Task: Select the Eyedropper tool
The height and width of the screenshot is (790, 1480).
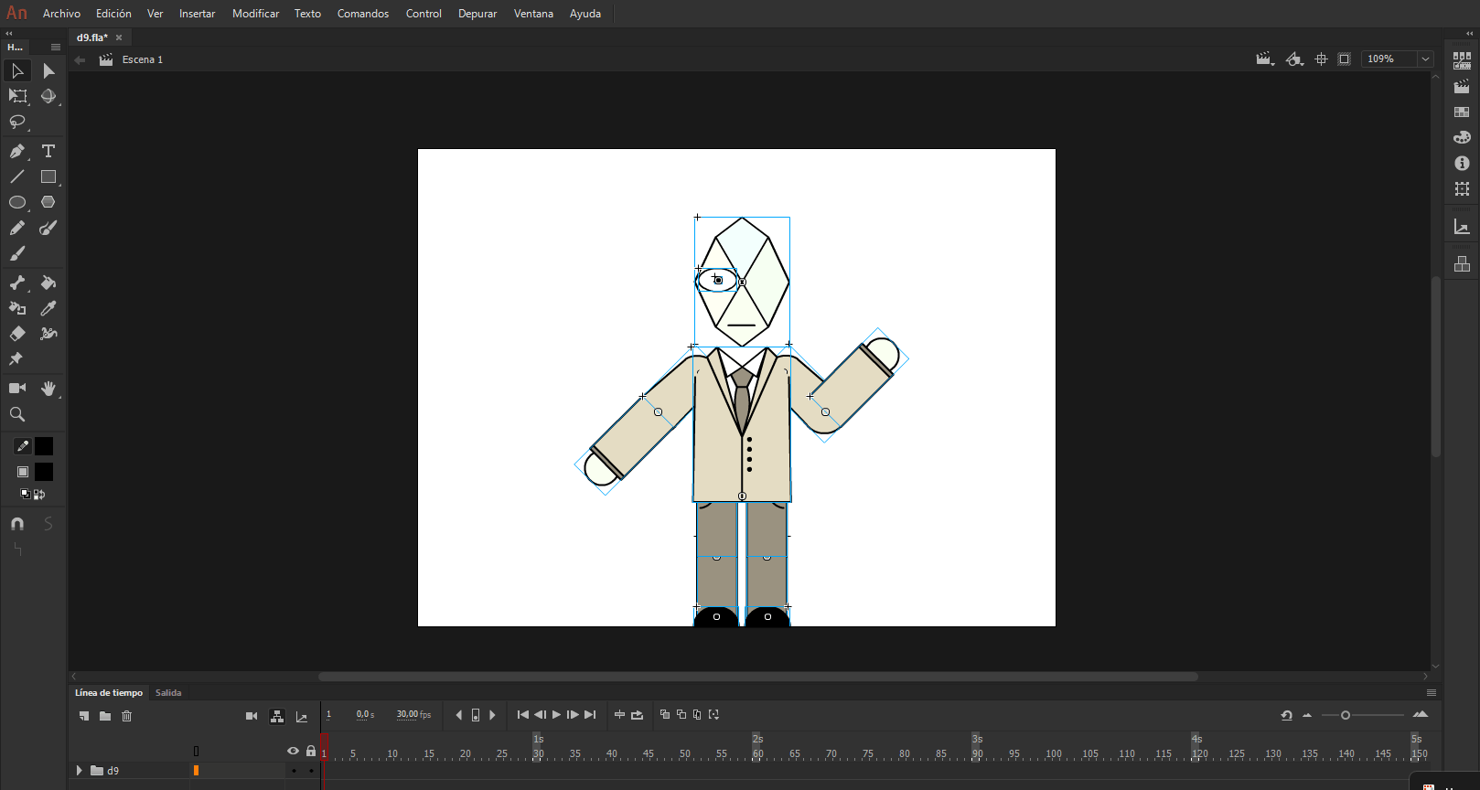Action: [48, 308]
